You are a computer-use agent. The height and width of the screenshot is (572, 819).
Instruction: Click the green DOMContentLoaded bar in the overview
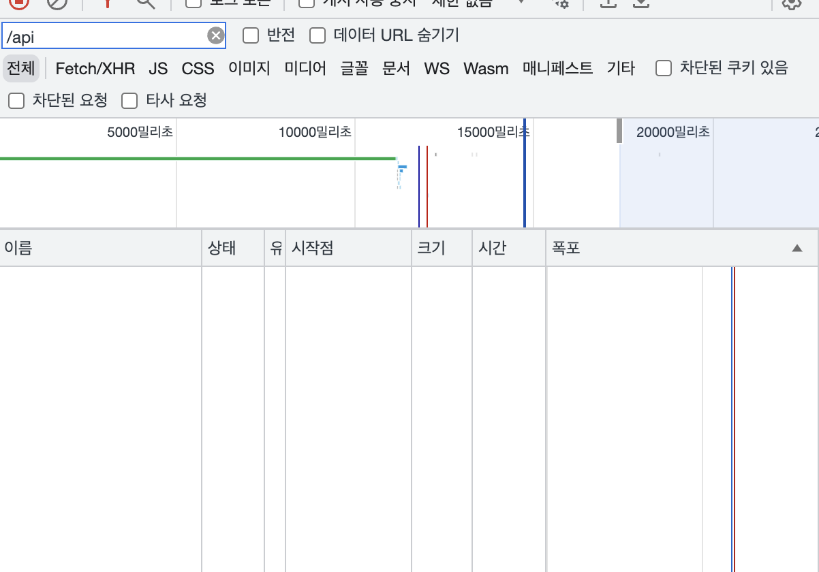pyautogui.click(x=198, y=158)
